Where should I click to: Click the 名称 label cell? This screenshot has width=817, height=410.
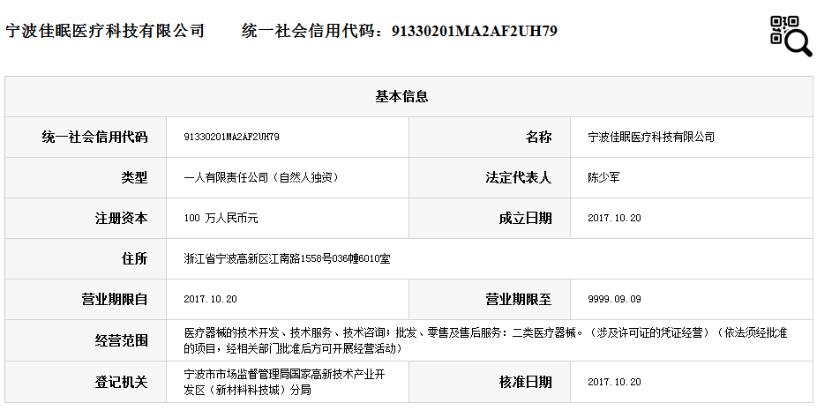click(x=538, y=137)
